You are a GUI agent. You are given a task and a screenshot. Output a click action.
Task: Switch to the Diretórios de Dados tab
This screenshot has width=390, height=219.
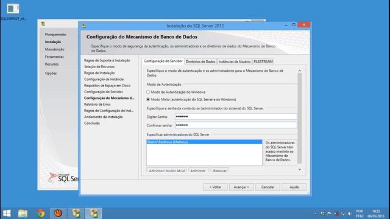(200, 61)
